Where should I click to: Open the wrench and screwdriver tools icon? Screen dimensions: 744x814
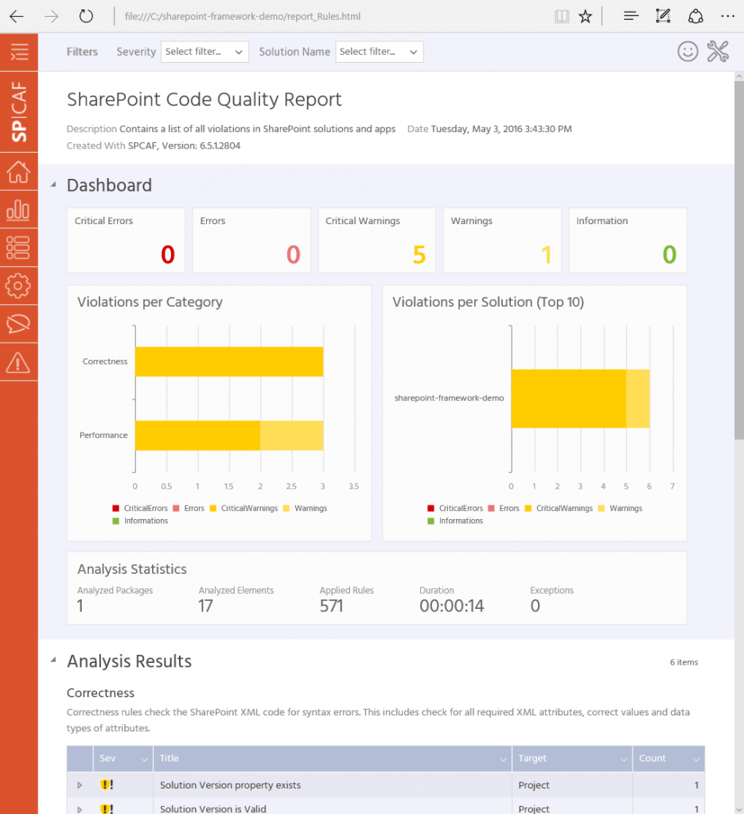[718, 52]
